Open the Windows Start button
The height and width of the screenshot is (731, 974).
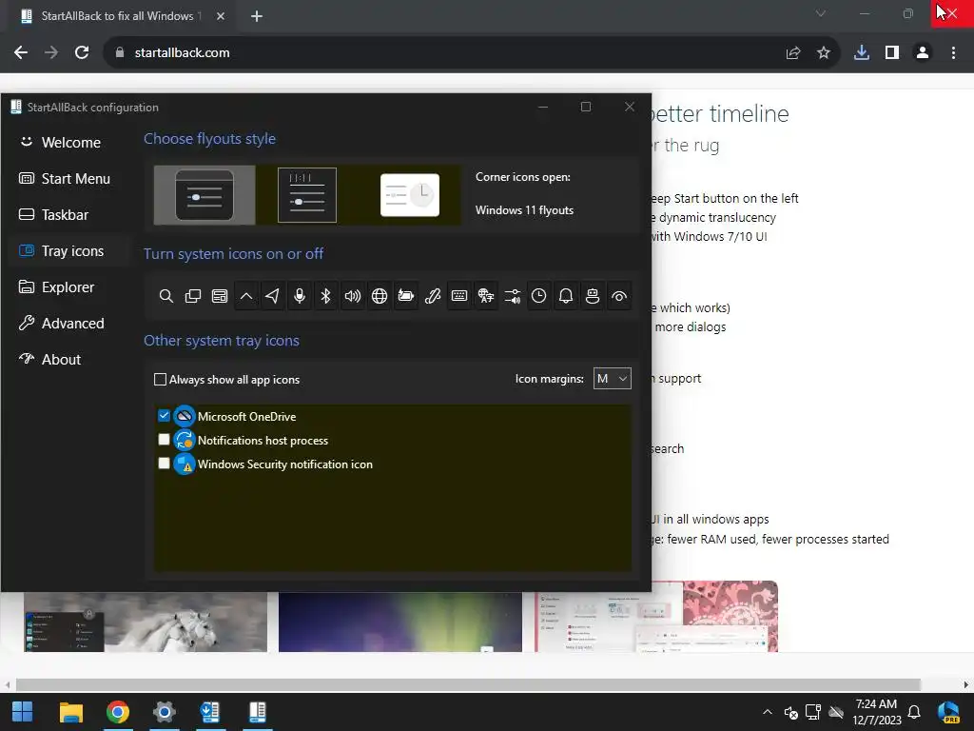click(23, 712)
